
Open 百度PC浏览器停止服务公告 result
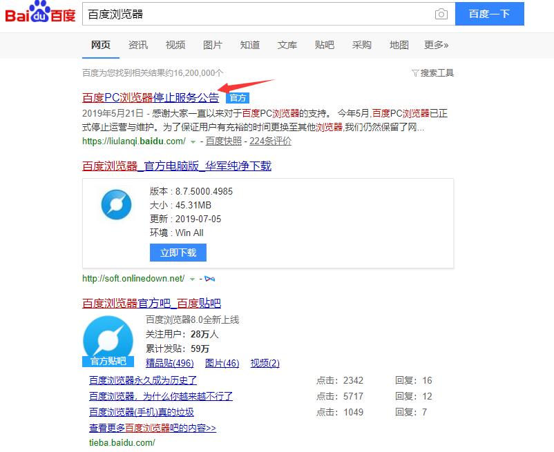point(151,97)
